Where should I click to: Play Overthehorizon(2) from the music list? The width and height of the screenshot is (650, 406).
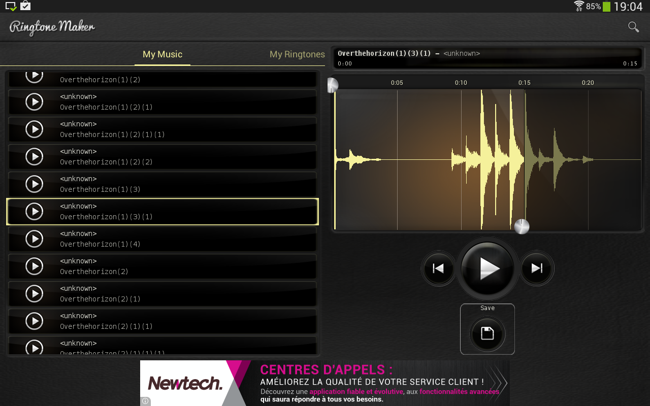pos(35,266)
